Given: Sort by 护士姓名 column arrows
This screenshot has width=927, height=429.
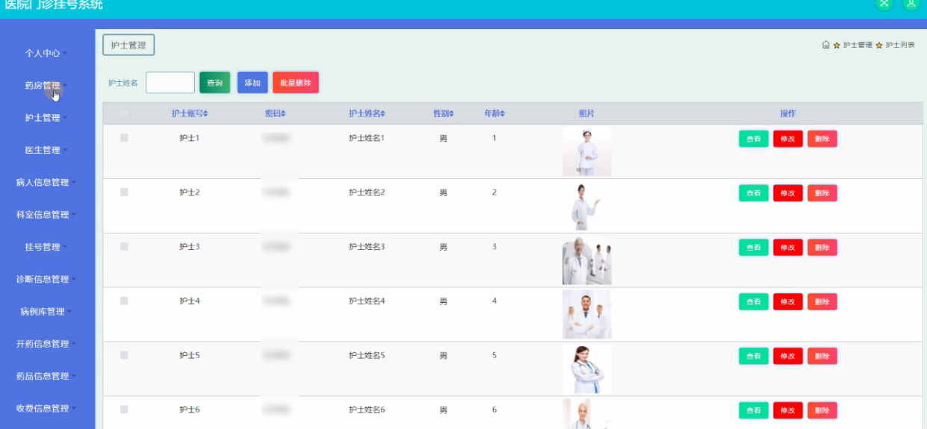Looking at the screenshot, I should [x=383, y=114].
